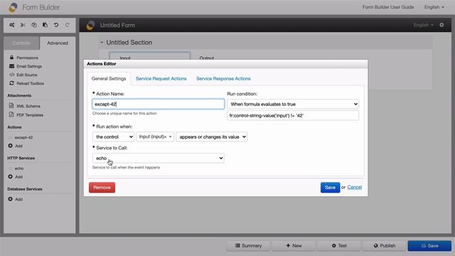455x256 pixels.
Task: Switch to the Advanced tab in the toolbox
Action: point(58,43)
